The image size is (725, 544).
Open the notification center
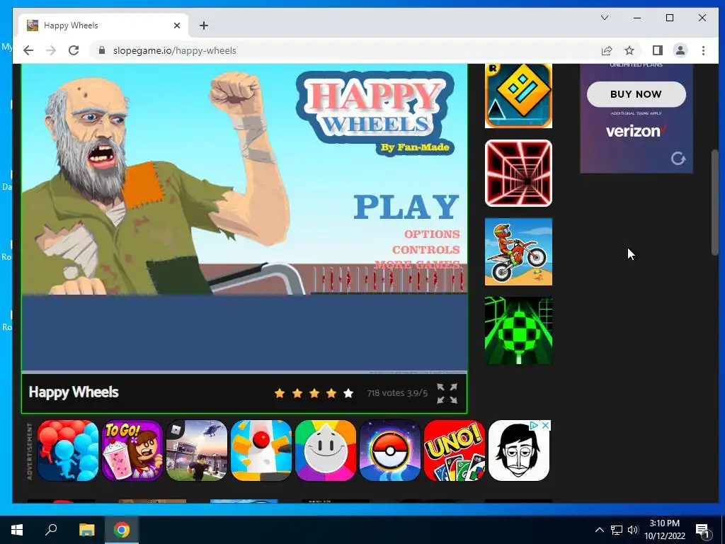(x=702, y=530)
